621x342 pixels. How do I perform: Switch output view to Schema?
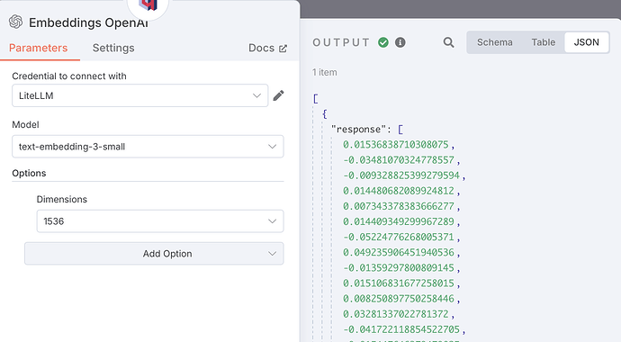click(495, 42)
